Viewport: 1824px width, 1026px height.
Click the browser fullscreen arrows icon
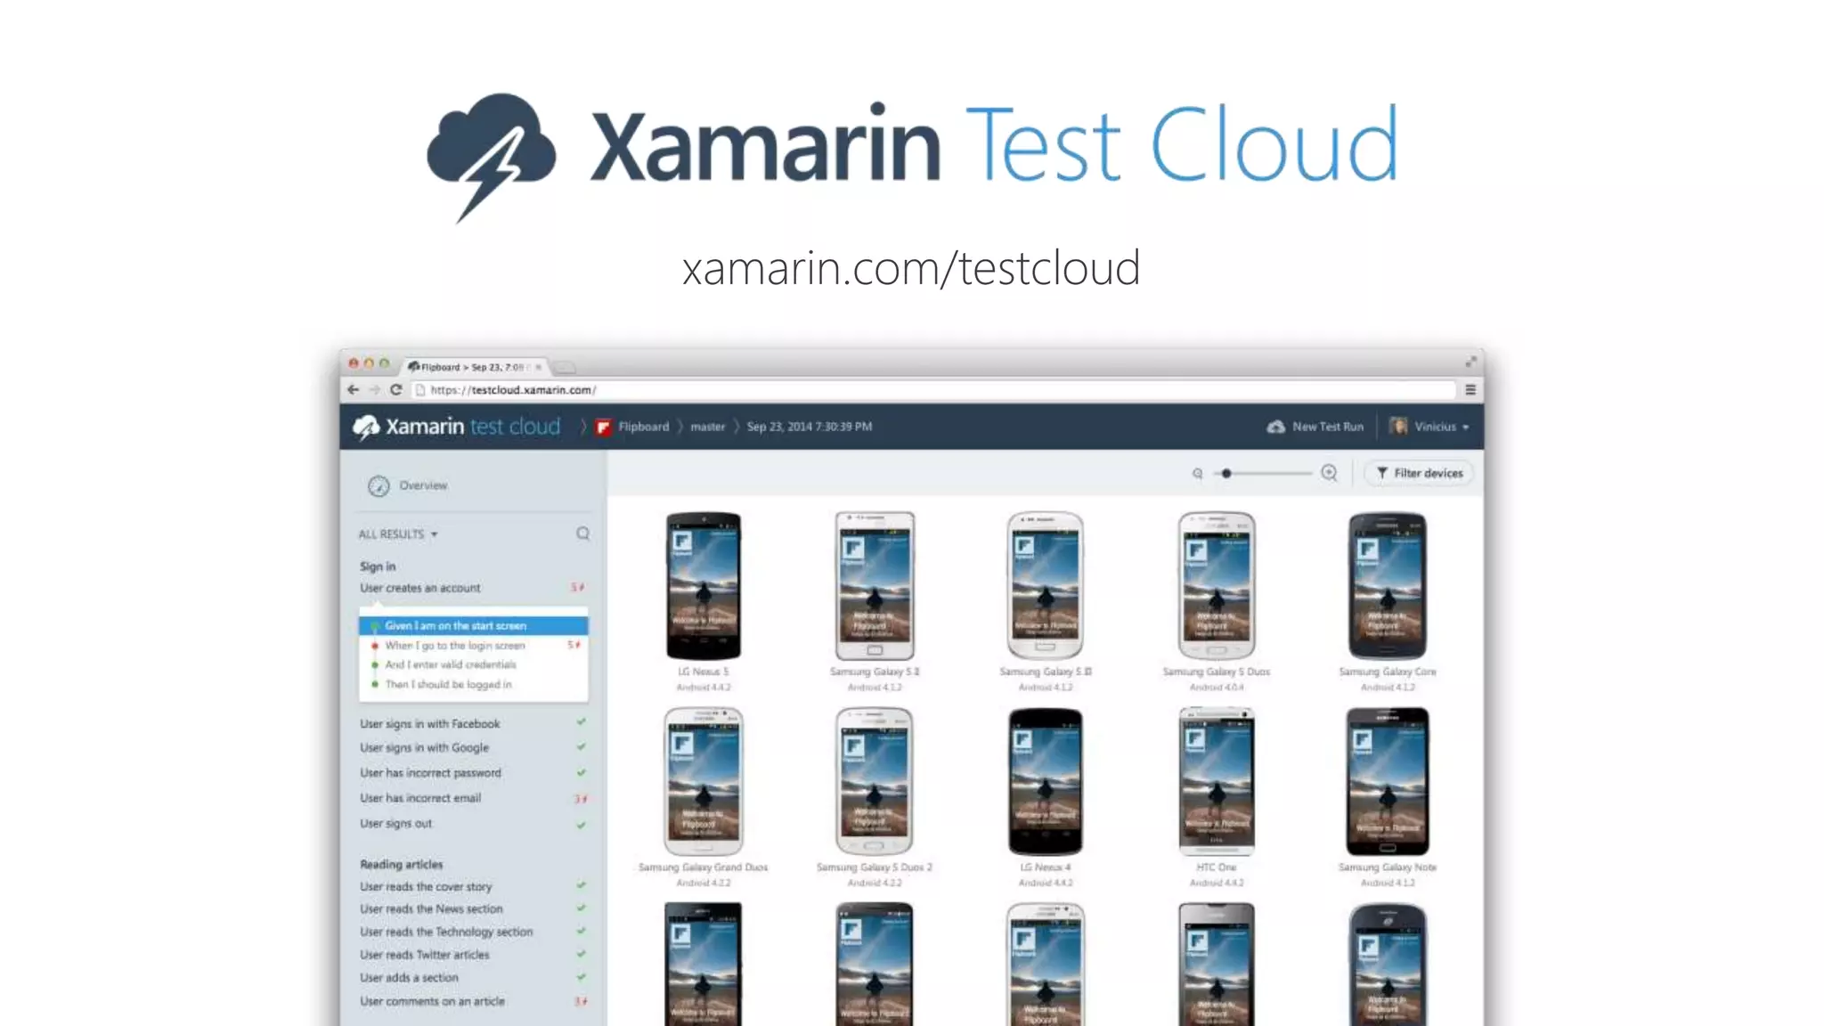coord(1470,362)
